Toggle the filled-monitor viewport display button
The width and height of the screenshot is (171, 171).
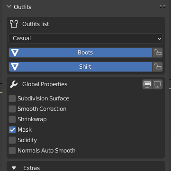click(147, 84)
